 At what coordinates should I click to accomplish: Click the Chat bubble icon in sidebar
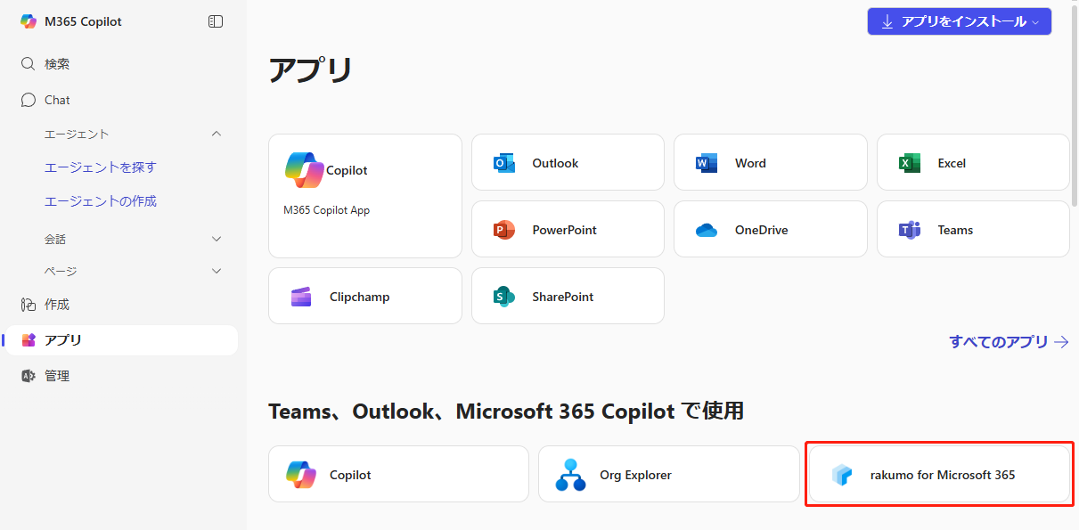(x=29, y=100)
